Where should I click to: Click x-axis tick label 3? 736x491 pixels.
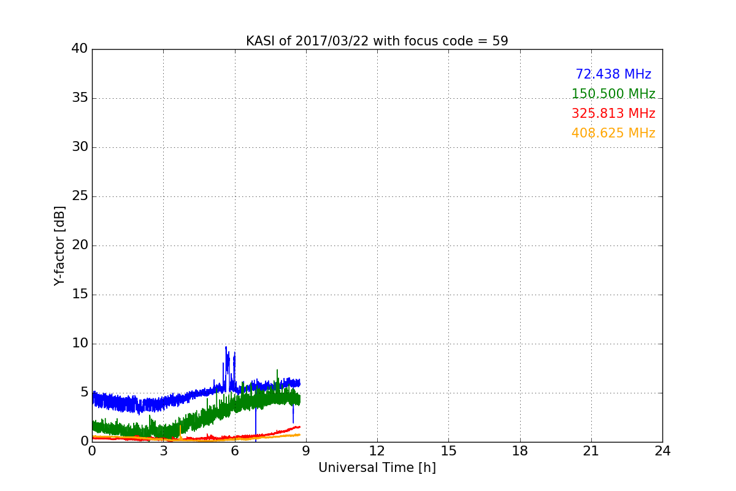point(163,450)
